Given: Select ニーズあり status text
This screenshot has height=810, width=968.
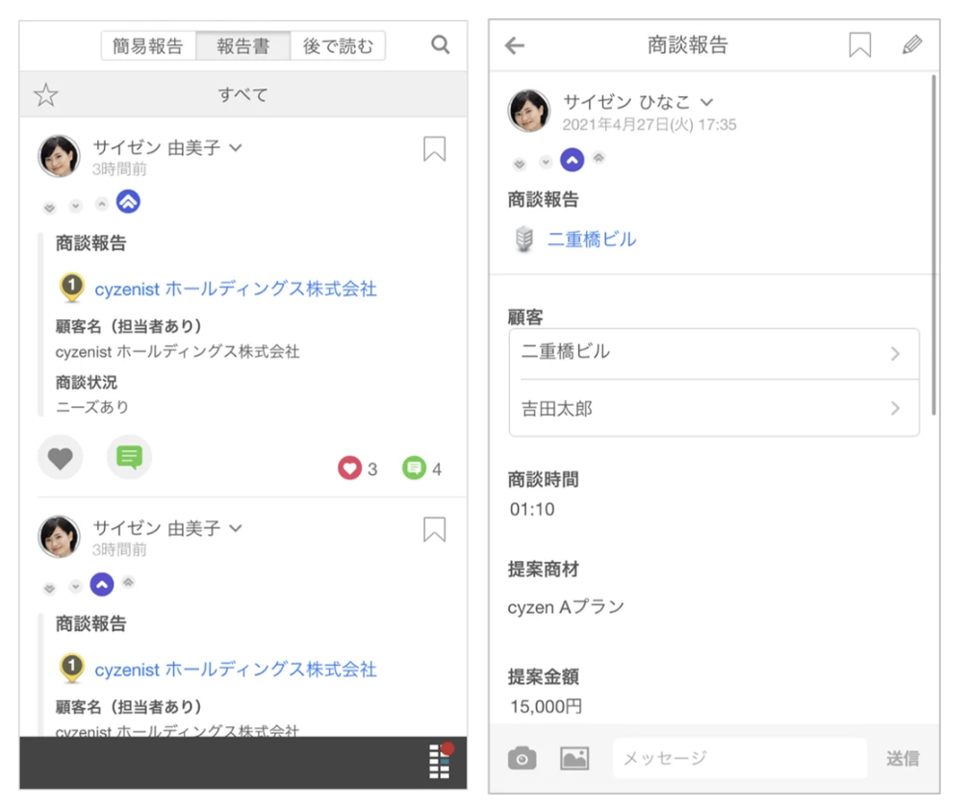Looking at the screenshot, I should coord(92,407).
